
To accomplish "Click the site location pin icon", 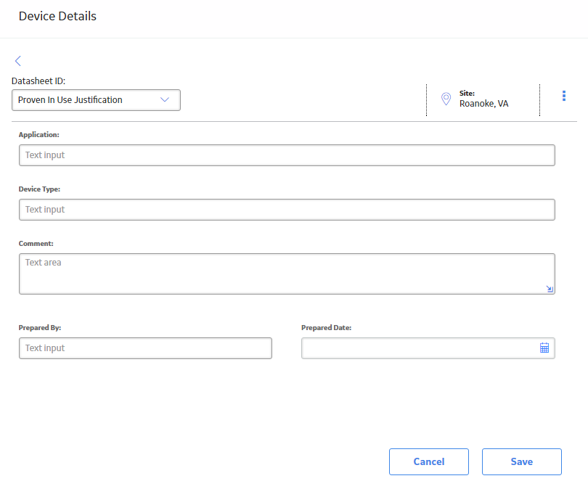I will point(446,99).
